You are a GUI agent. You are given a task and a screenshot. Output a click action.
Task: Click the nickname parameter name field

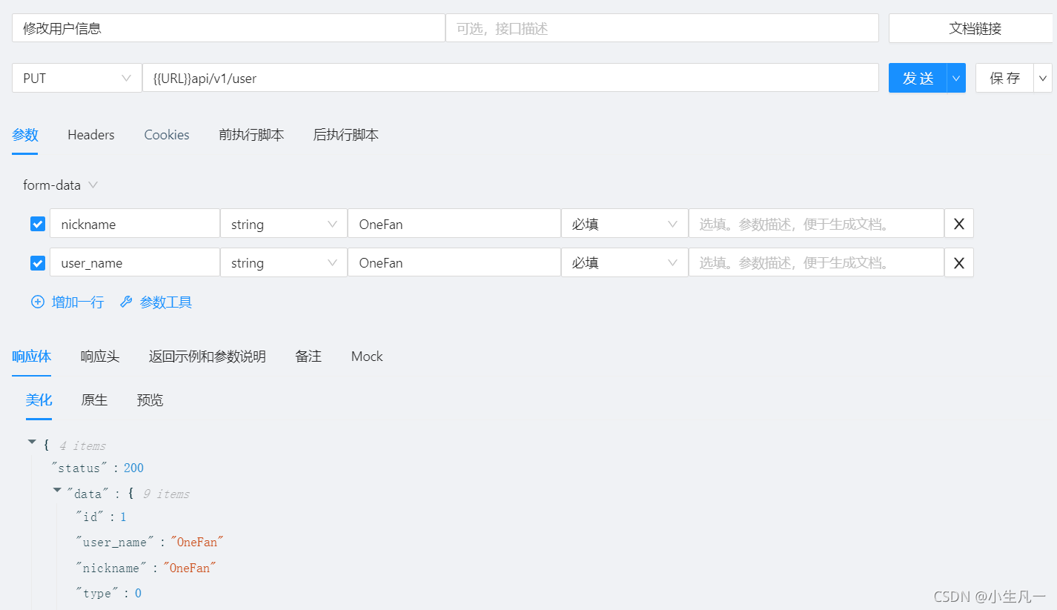click(134, 223)
